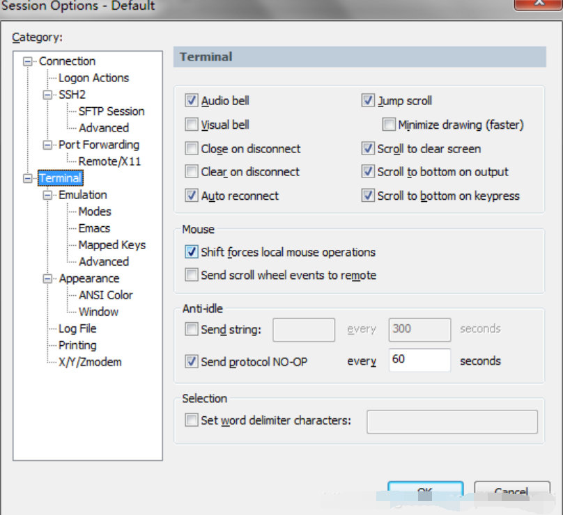Enable Visual bell
563x515 pixels.
point(192,125)
